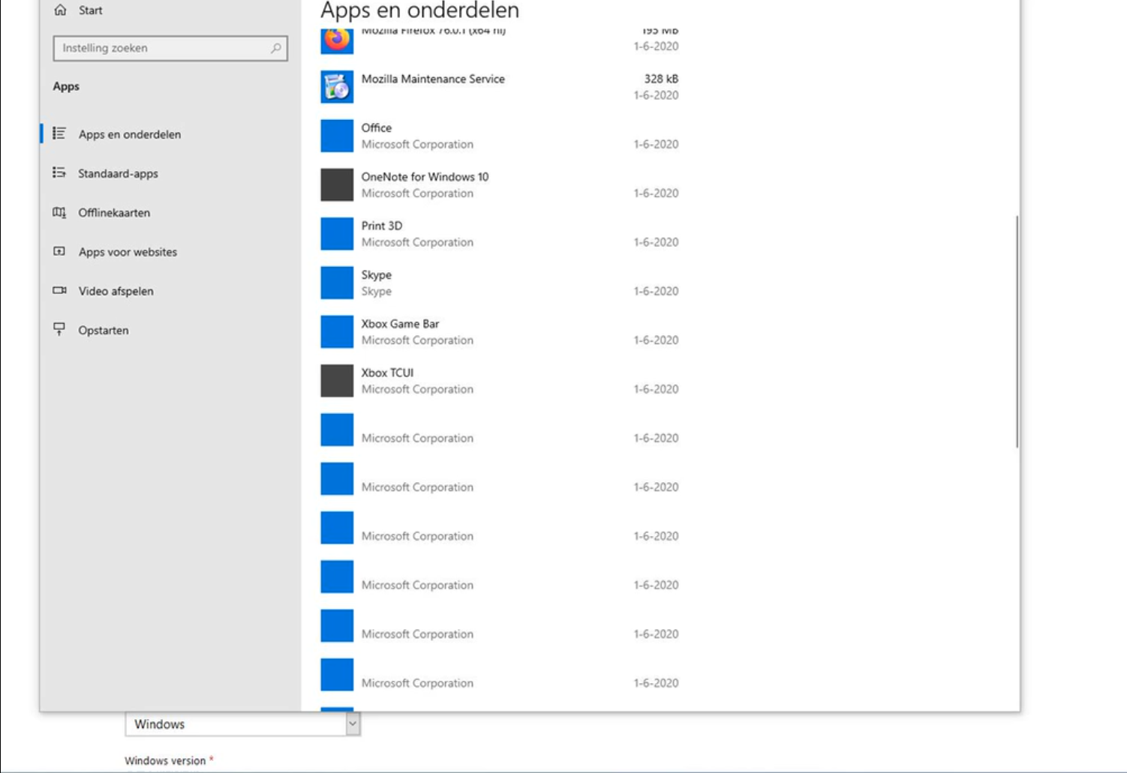Viewport: 1127px width, 773px height.
Task: Click the Apps voor websites icon
Action: pyautogui.click(x=59, y=251)
